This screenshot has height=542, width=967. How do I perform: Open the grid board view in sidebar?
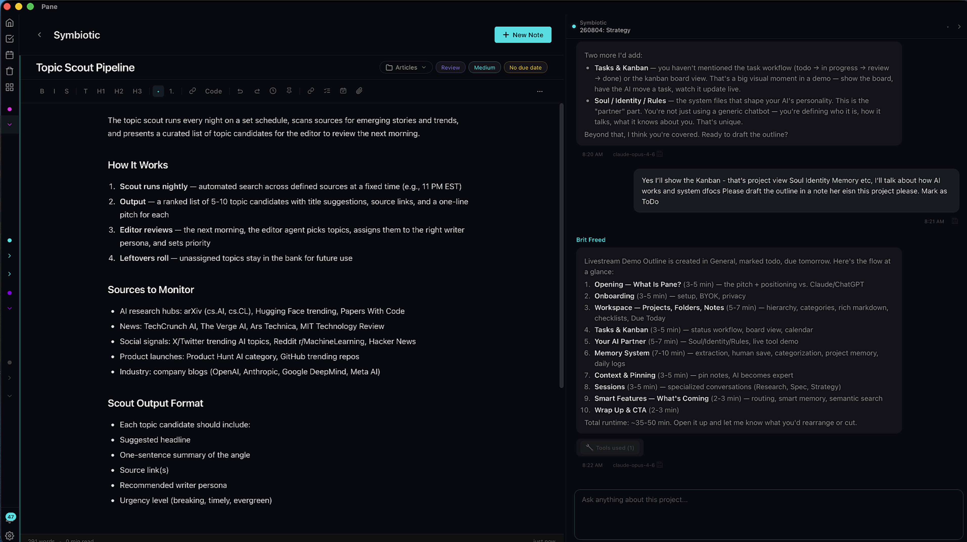pyautogui.click(x=10, y=87)
